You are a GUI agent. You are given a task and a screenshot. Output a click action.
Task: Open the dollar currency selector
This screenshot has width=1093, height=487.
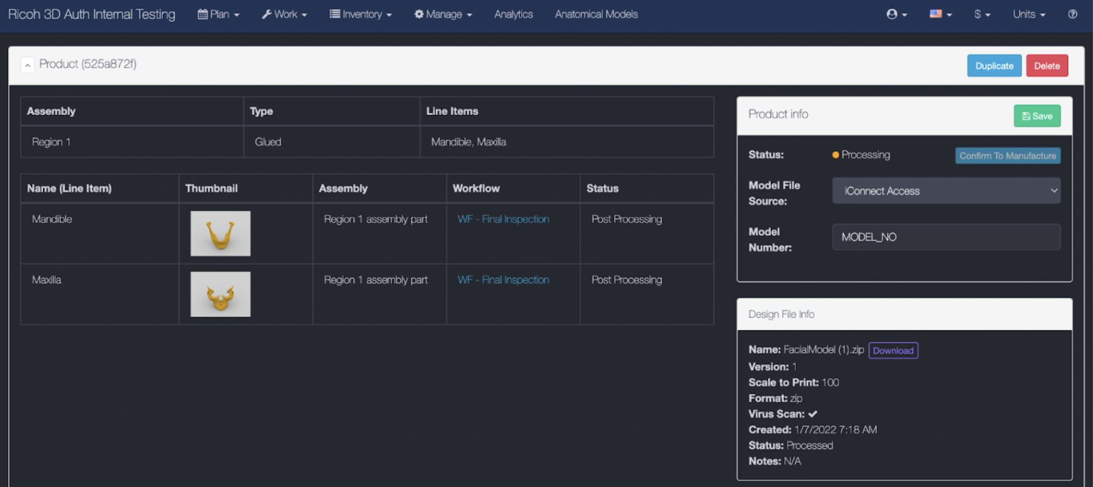[982, 14]
